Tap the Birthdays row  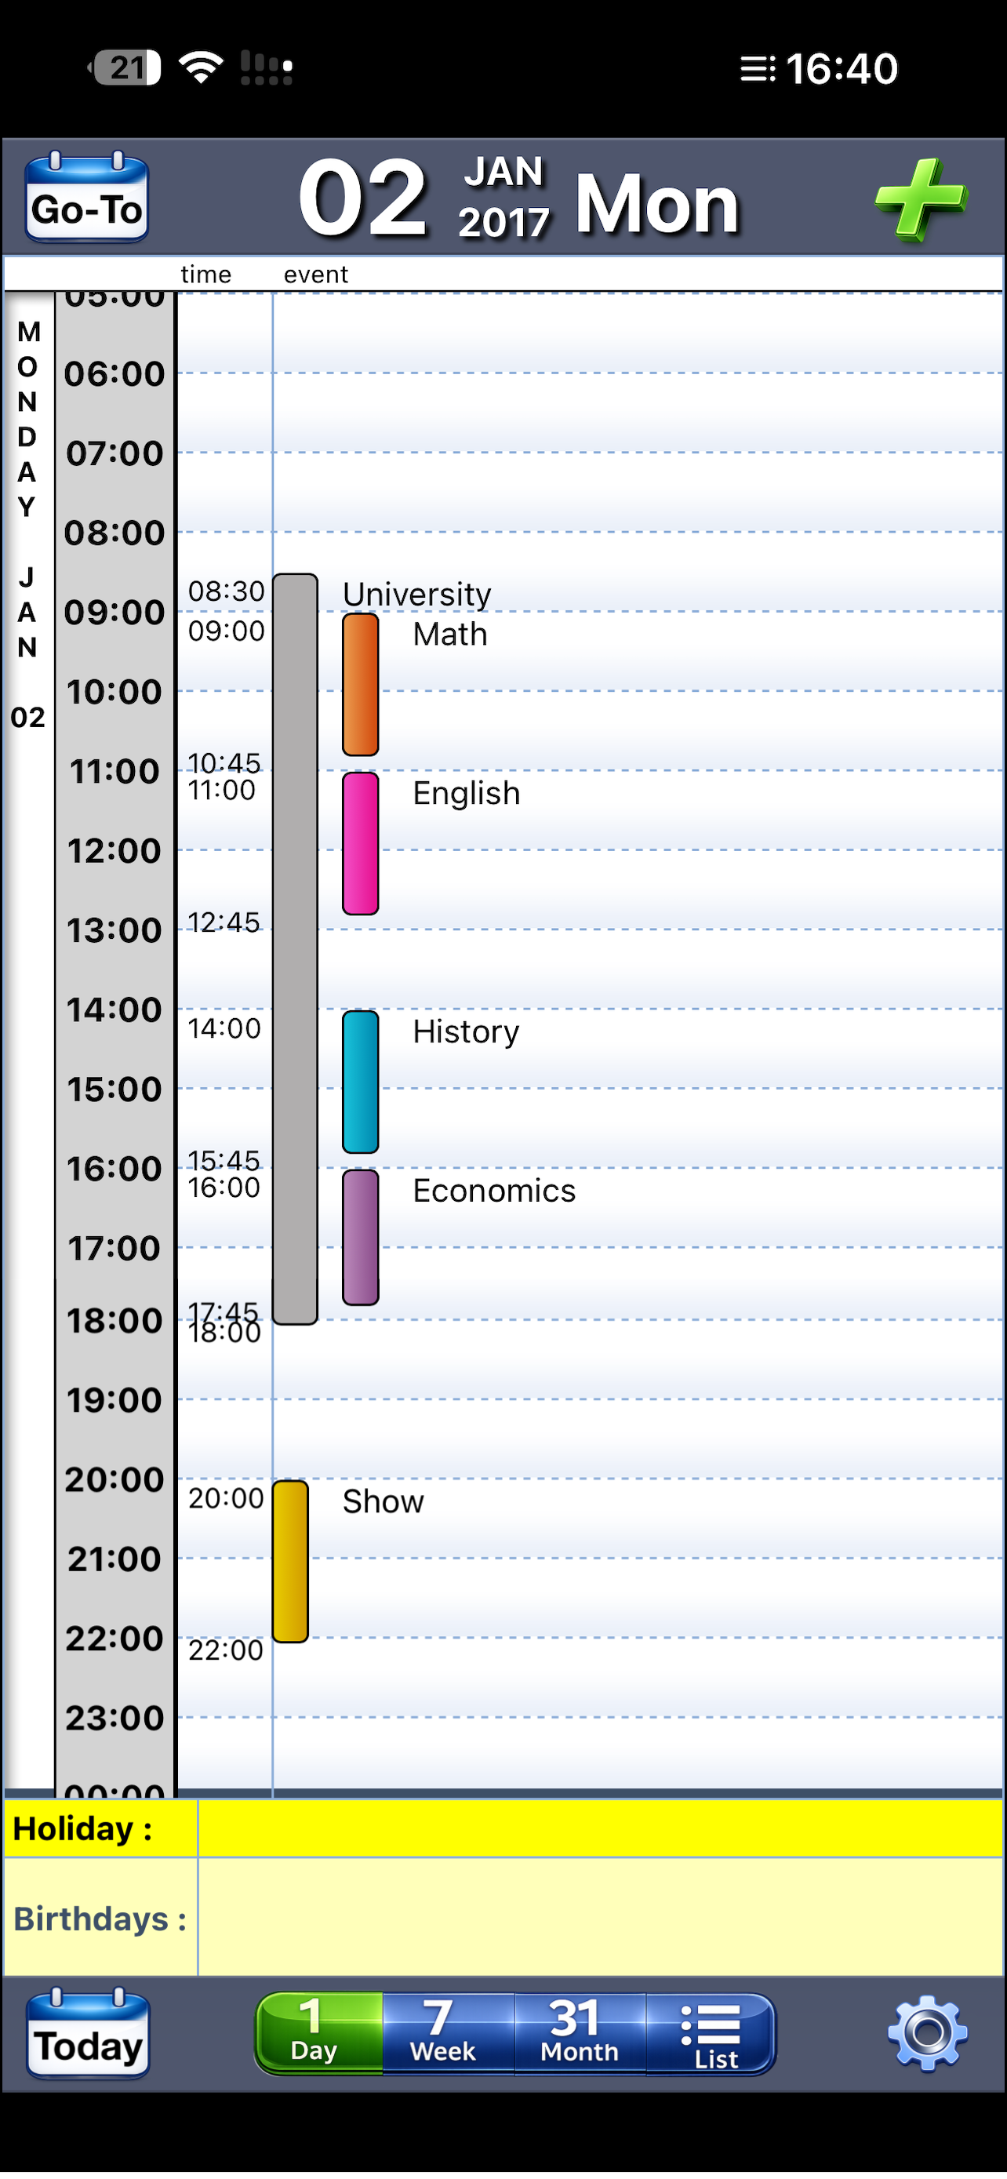(599, 1918)
